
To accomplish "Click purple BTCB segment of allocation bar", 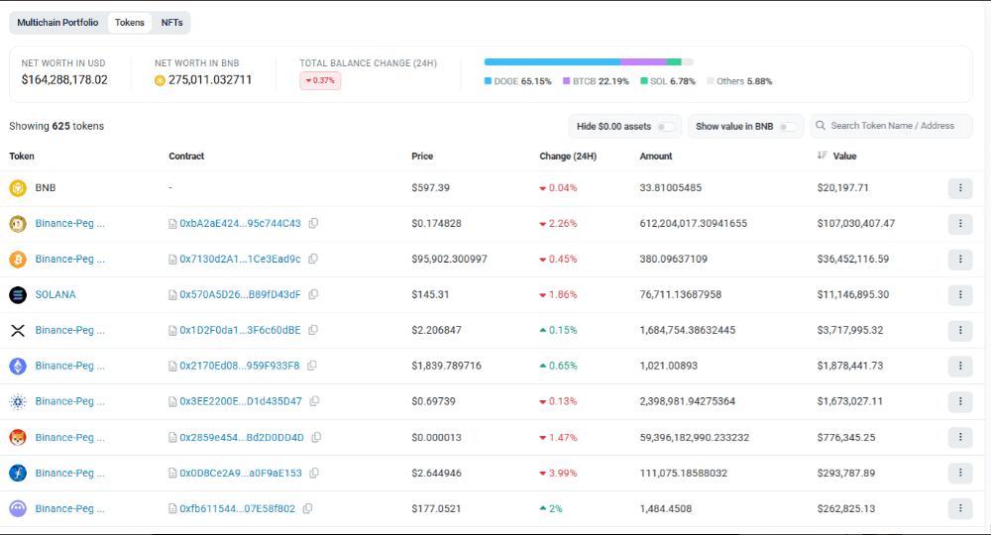I will 643,61.
